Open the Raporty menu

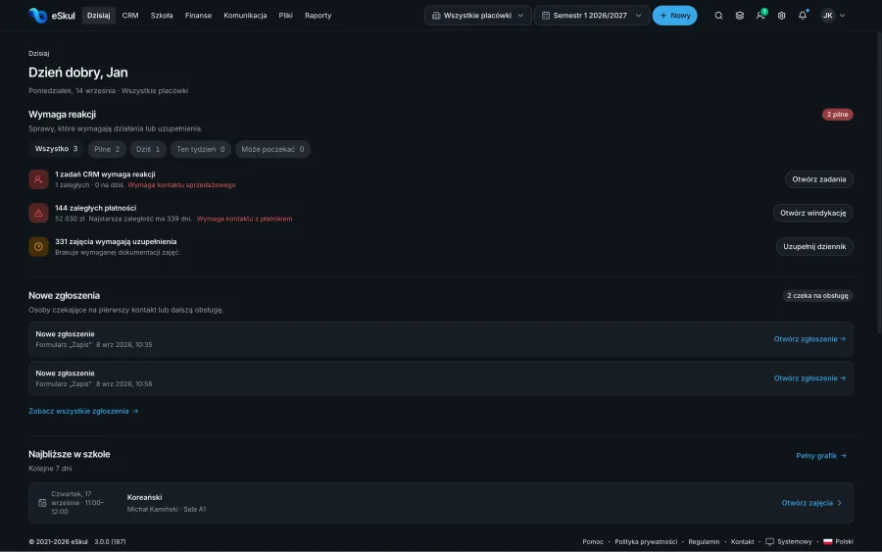(x=318, y=16)
